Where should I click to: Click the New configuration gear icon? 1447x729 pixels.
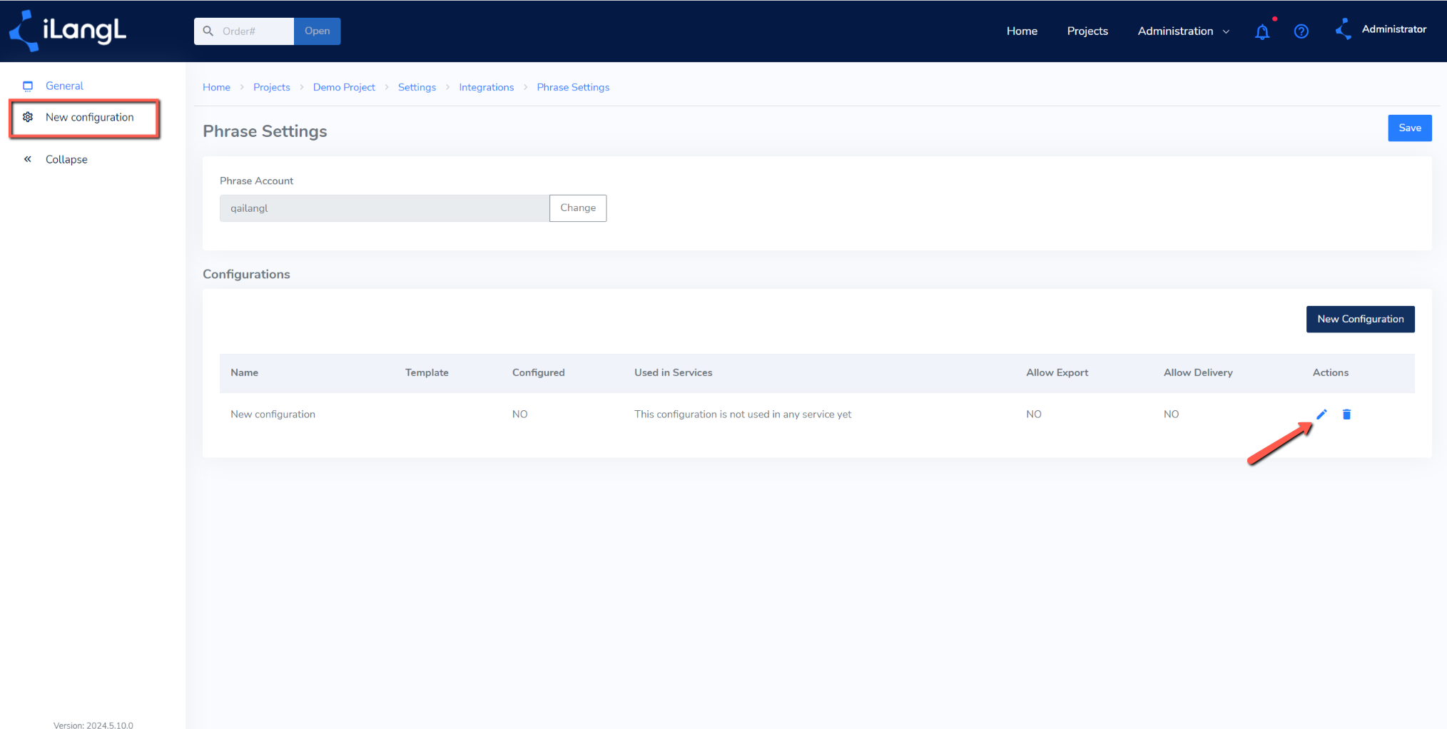[28, 117]
